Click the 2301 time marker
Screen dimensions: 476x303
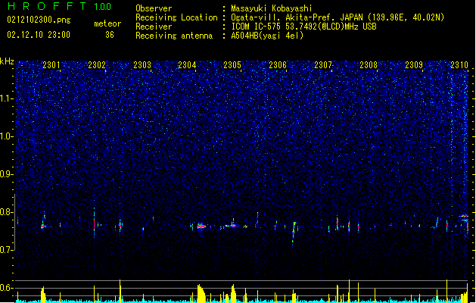[51, 65]
